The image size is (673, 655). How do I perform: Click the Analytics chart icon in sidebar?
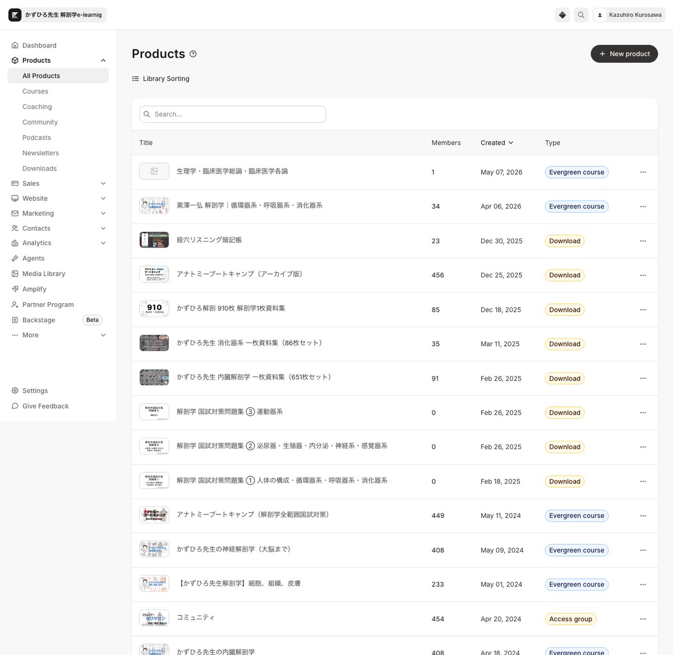click(15, 243)
